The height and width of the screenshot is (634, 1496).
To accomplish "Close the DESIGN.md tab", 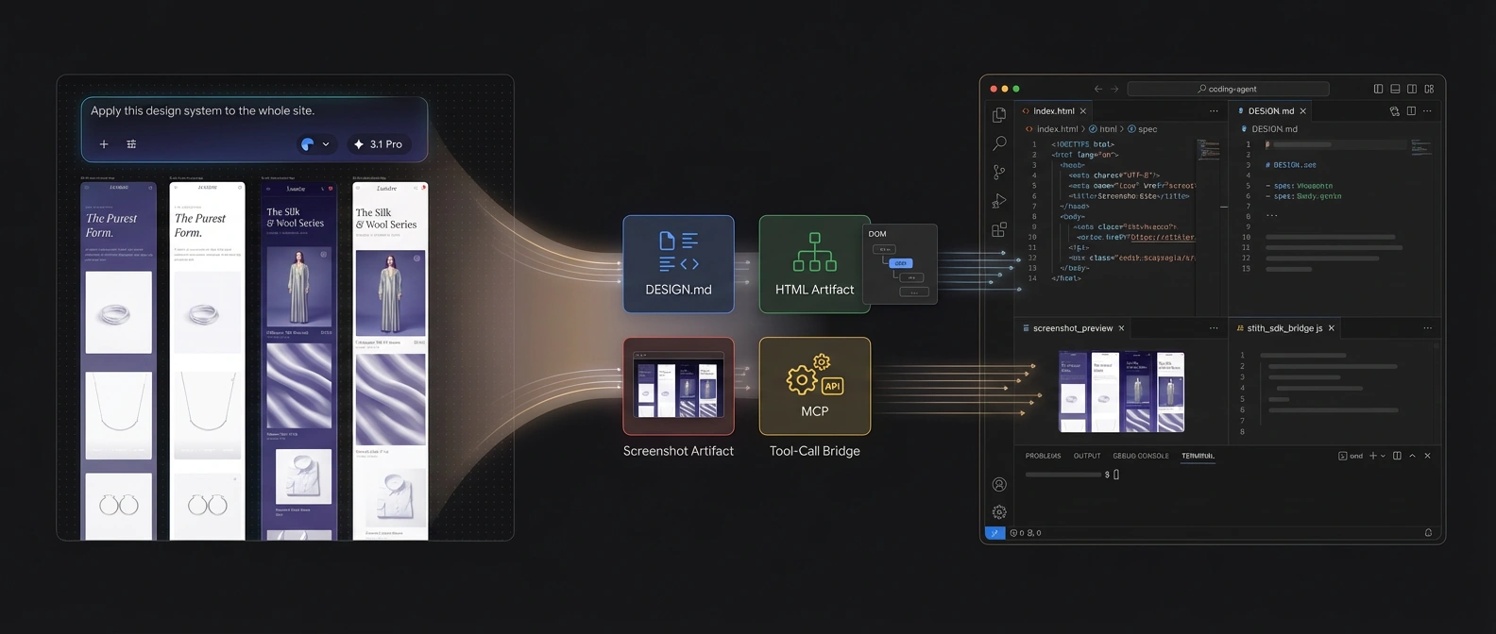I will pos(1303,111).
